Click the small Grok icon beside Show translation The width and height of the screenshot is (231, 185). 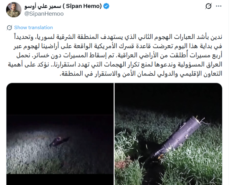point(9,28)
